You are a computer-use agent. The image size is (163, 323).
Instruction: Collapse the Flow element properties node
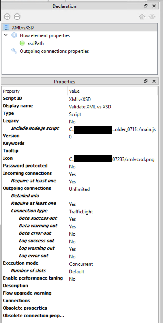coord(6,35)
